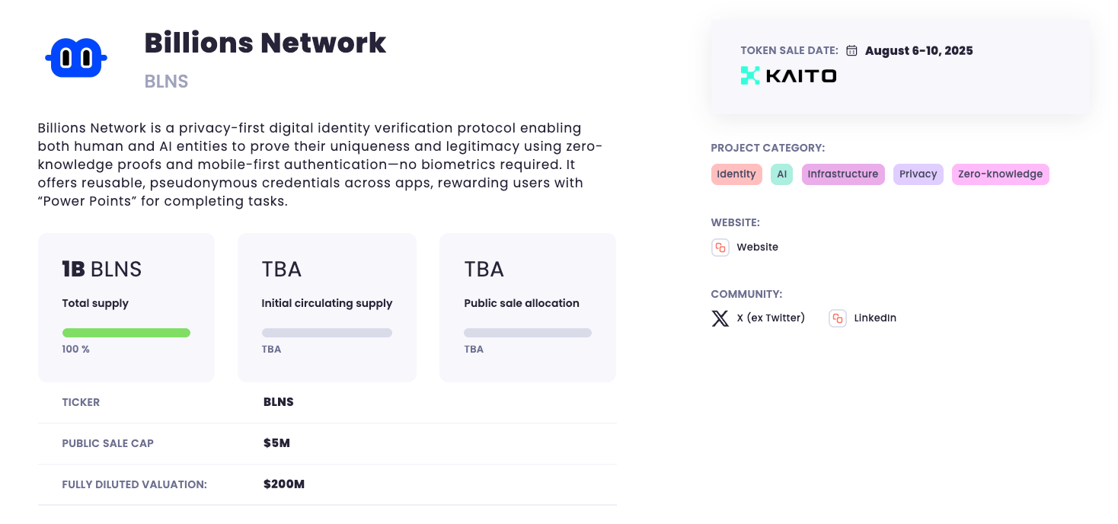Click the calendar icon next to token sale date

[x=852, y=50]
